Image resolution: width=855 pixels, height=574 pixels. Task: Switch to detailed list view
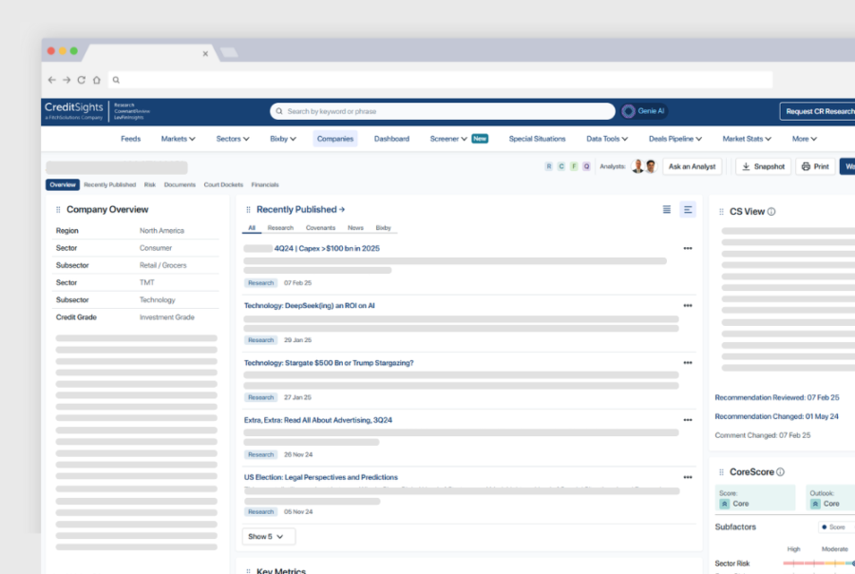click(x=688, y=209)
